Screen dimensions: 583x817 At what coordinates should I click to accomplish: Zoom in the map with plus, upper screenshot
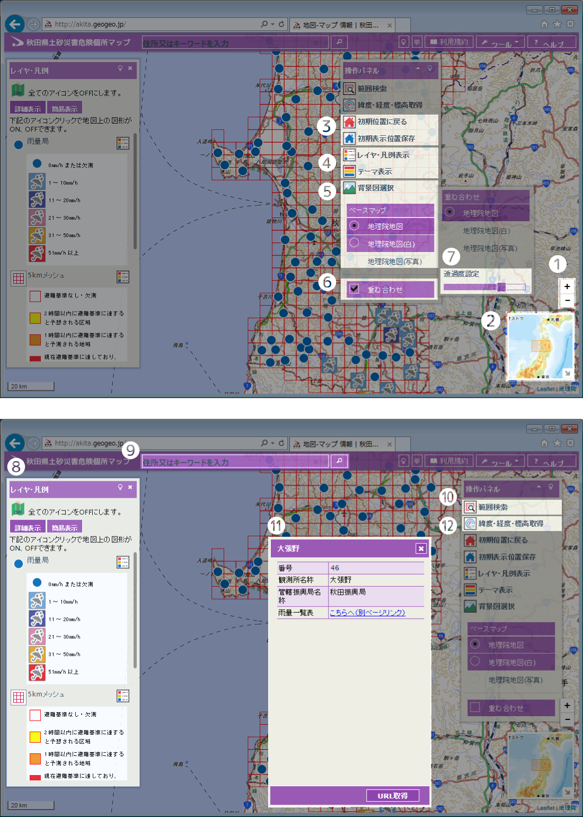[567, 286]
